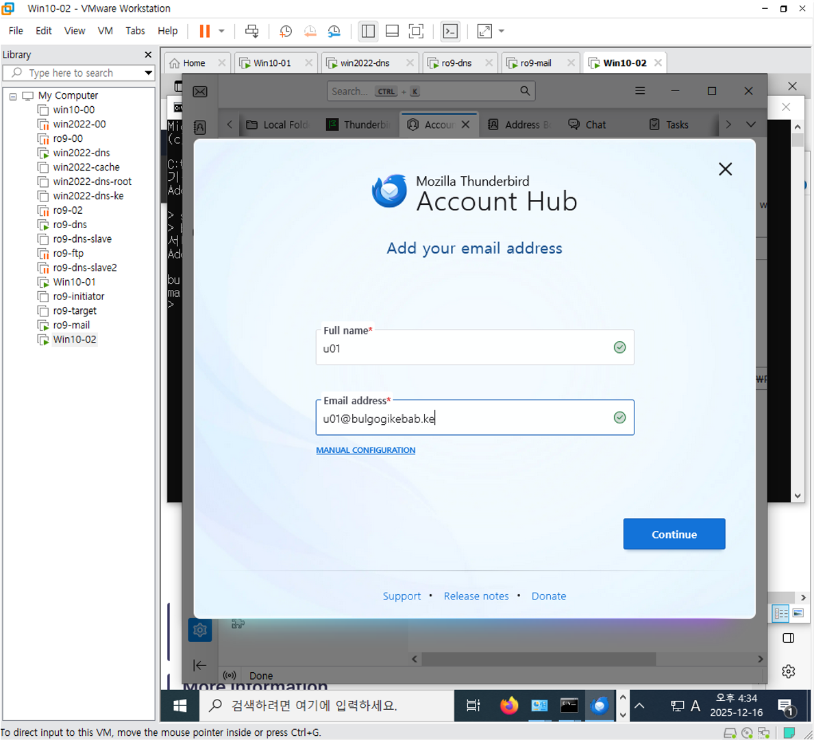Click the stretch guest display icon

pos(484,31)
